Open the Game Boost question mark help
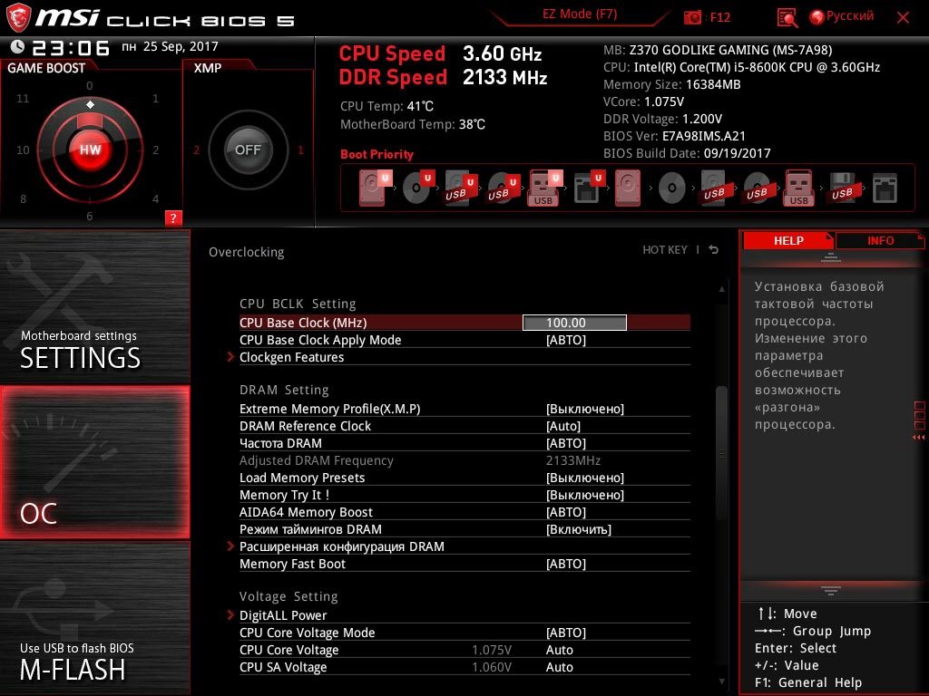Viewport: 929px width, 696px height. coord(173,217)
